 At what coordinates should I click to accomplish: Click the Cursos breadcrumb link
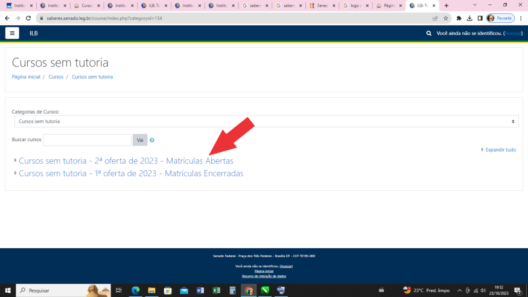click(56, 77)
